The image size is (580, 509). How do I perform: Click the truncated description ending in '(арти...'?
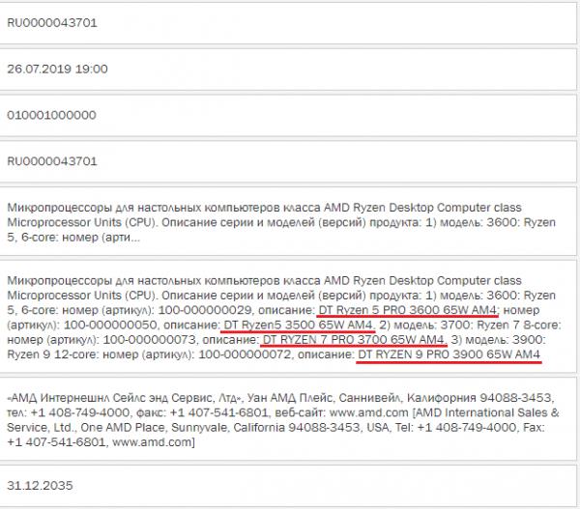(288, 222)
